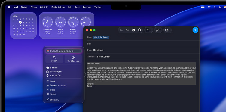226x112 pixels.
Task: Open the emoji picker in compose toolbar
Action: (x=134, y=30)
